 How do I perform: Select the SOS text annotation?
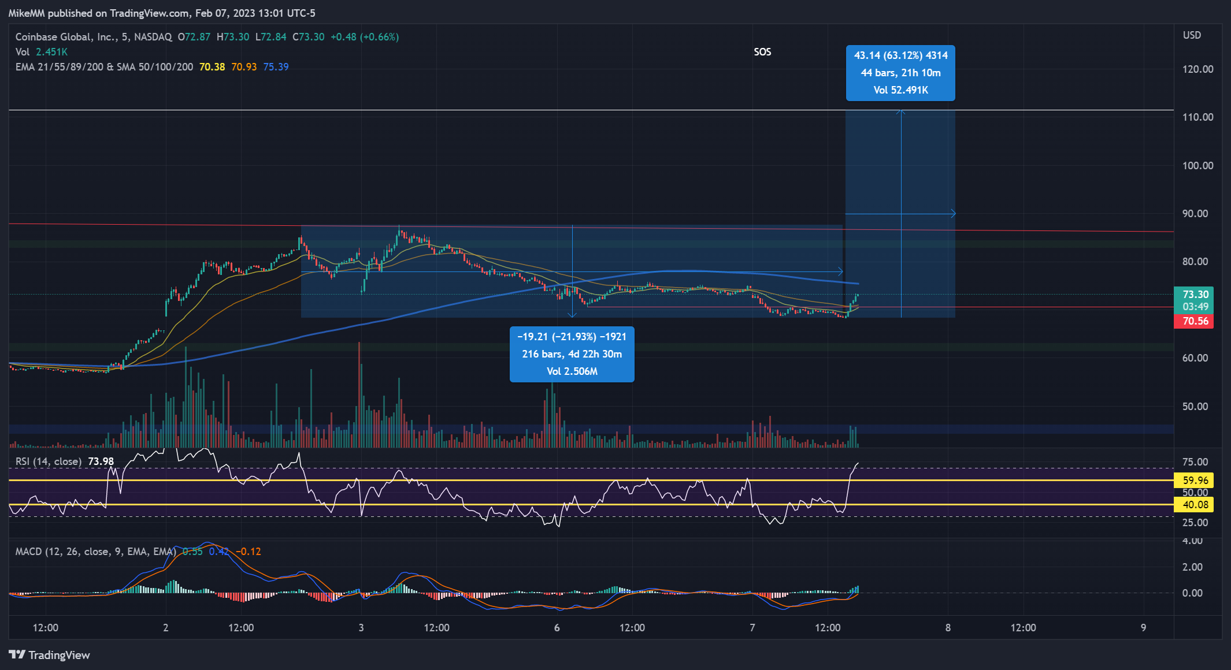[762, 52]
